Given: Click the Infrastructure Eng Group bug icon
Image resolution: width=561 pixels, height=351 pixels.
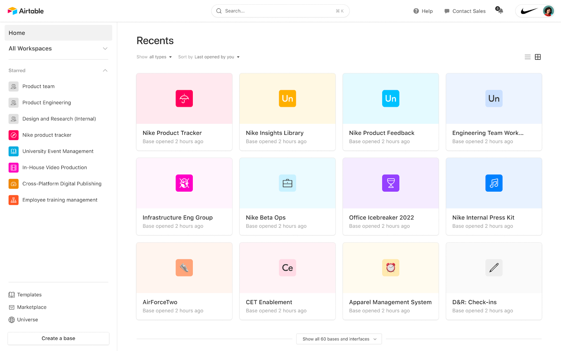Looking at the screenshot, I should (x=184, y=183).
